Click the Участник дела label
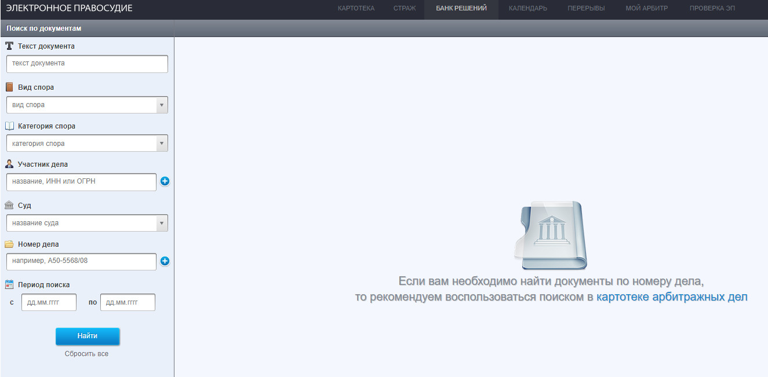768x377 pixels. coord(43,164)
